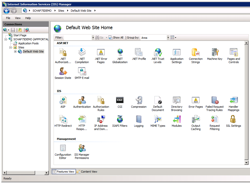Open the View menu

click(x=18, y=18)
